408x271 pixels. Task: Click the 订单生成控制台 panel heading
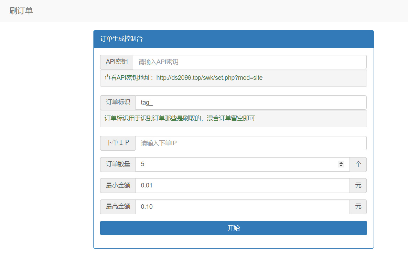coord(121,39)
